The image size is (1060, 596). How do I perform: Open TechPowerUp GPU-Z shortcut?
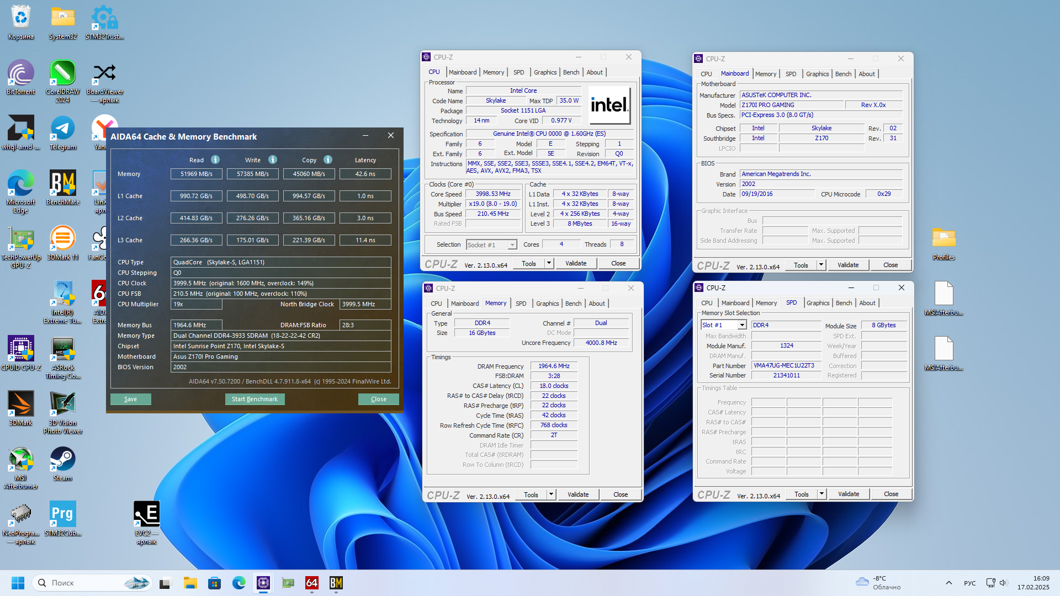[21, 247]
